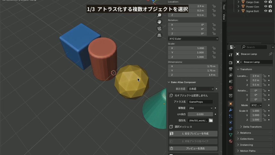
Task: Lock Rotation Z in sidebar panel
Action: [214, 33]
